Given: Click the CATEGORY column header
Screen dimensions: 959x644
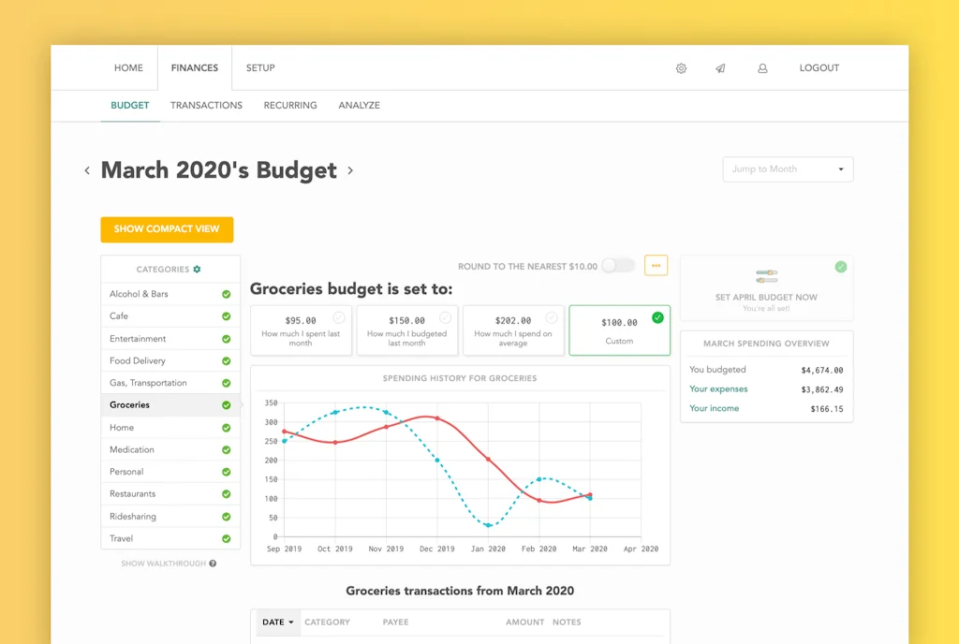Looking at the screenshot, I should (327, 622).
